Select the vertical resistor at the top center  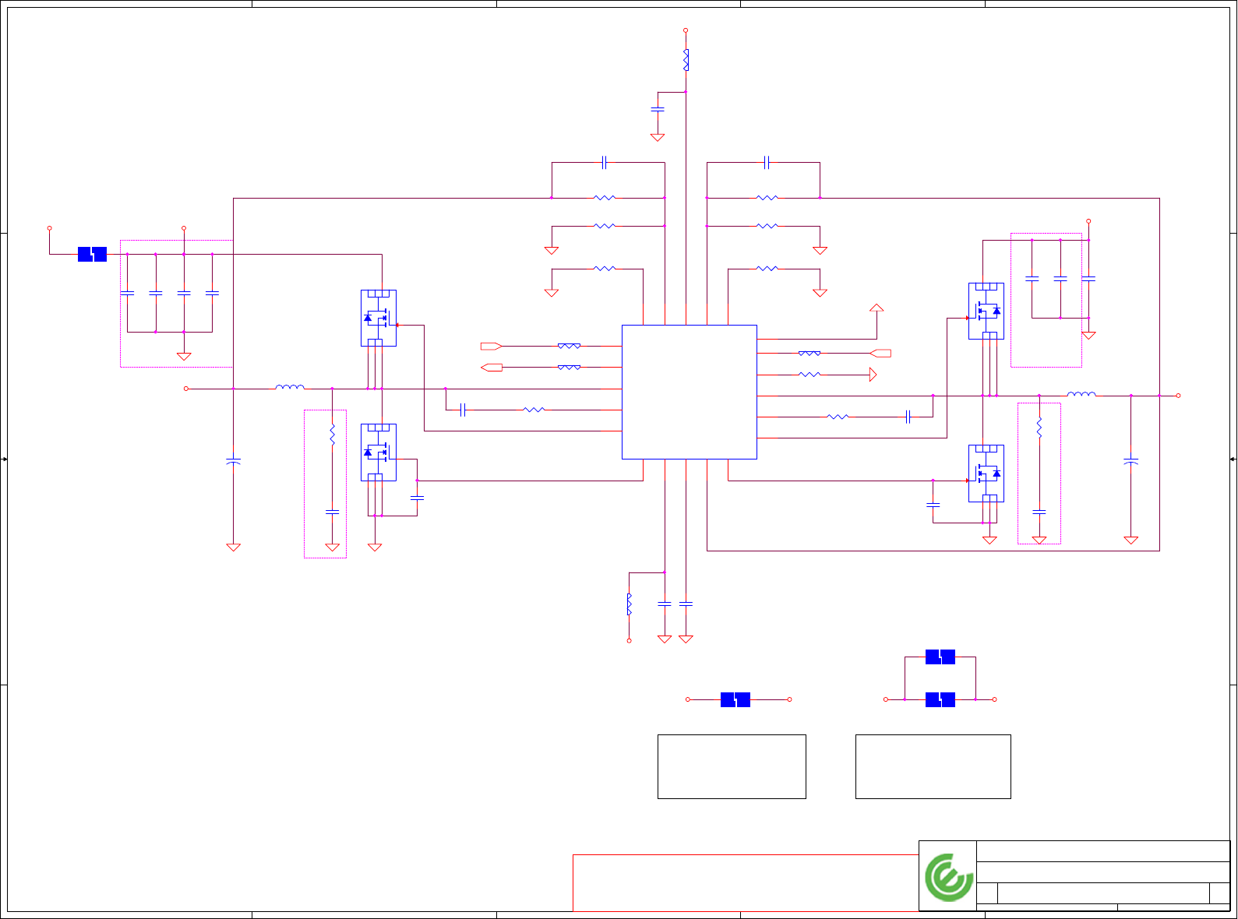click(x=686, y=60)
